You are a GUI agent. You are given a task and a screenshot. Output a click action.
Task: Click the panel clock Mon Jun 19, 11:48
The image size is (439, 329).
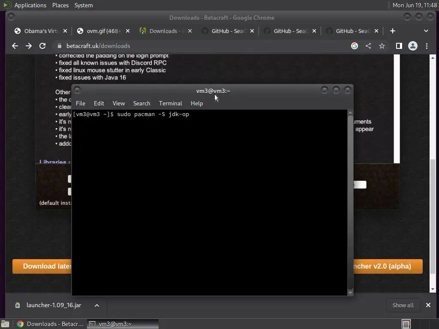(x=415, y=5)
